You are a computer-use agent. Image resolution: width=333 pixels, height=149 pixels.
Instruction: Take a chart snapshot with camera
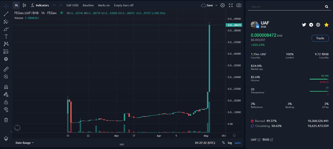point(239,5)
